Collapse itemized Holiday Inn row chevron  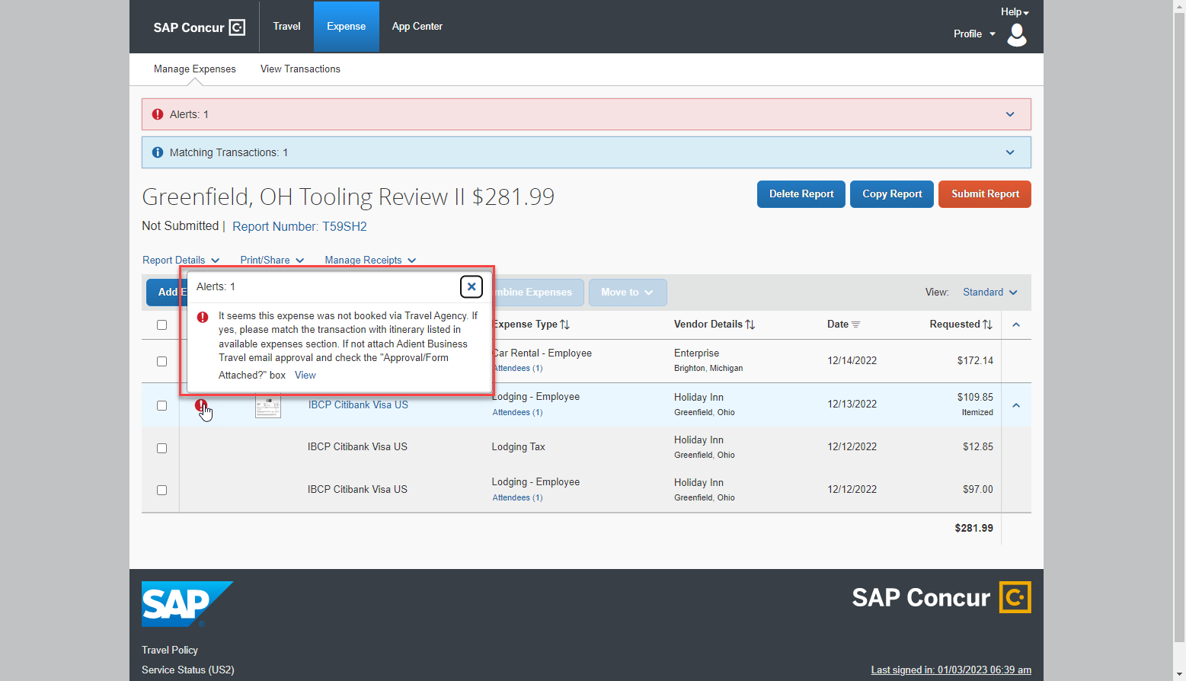click(1016, 405)
